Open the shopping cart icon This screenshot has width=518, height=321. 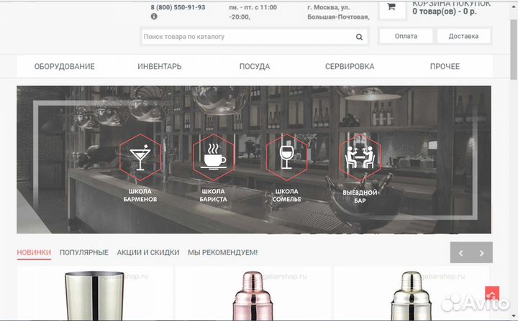[x=391, y=7]
